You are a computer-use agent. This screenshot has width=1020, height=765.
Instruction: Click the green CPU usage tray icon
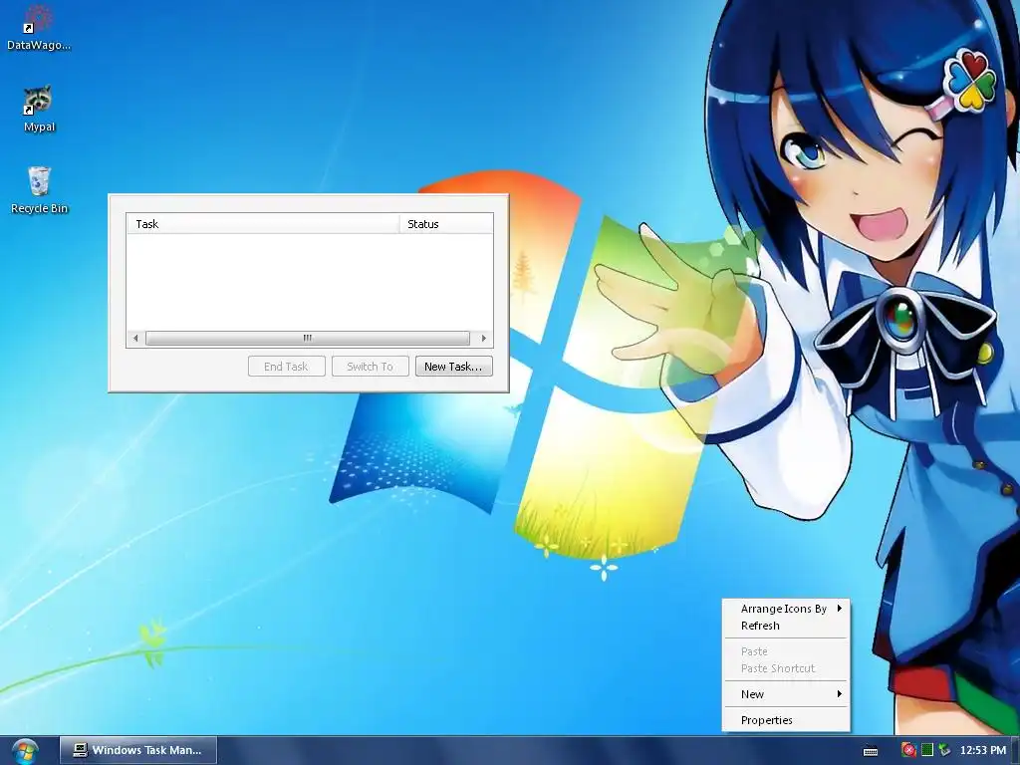click(927, 750)
